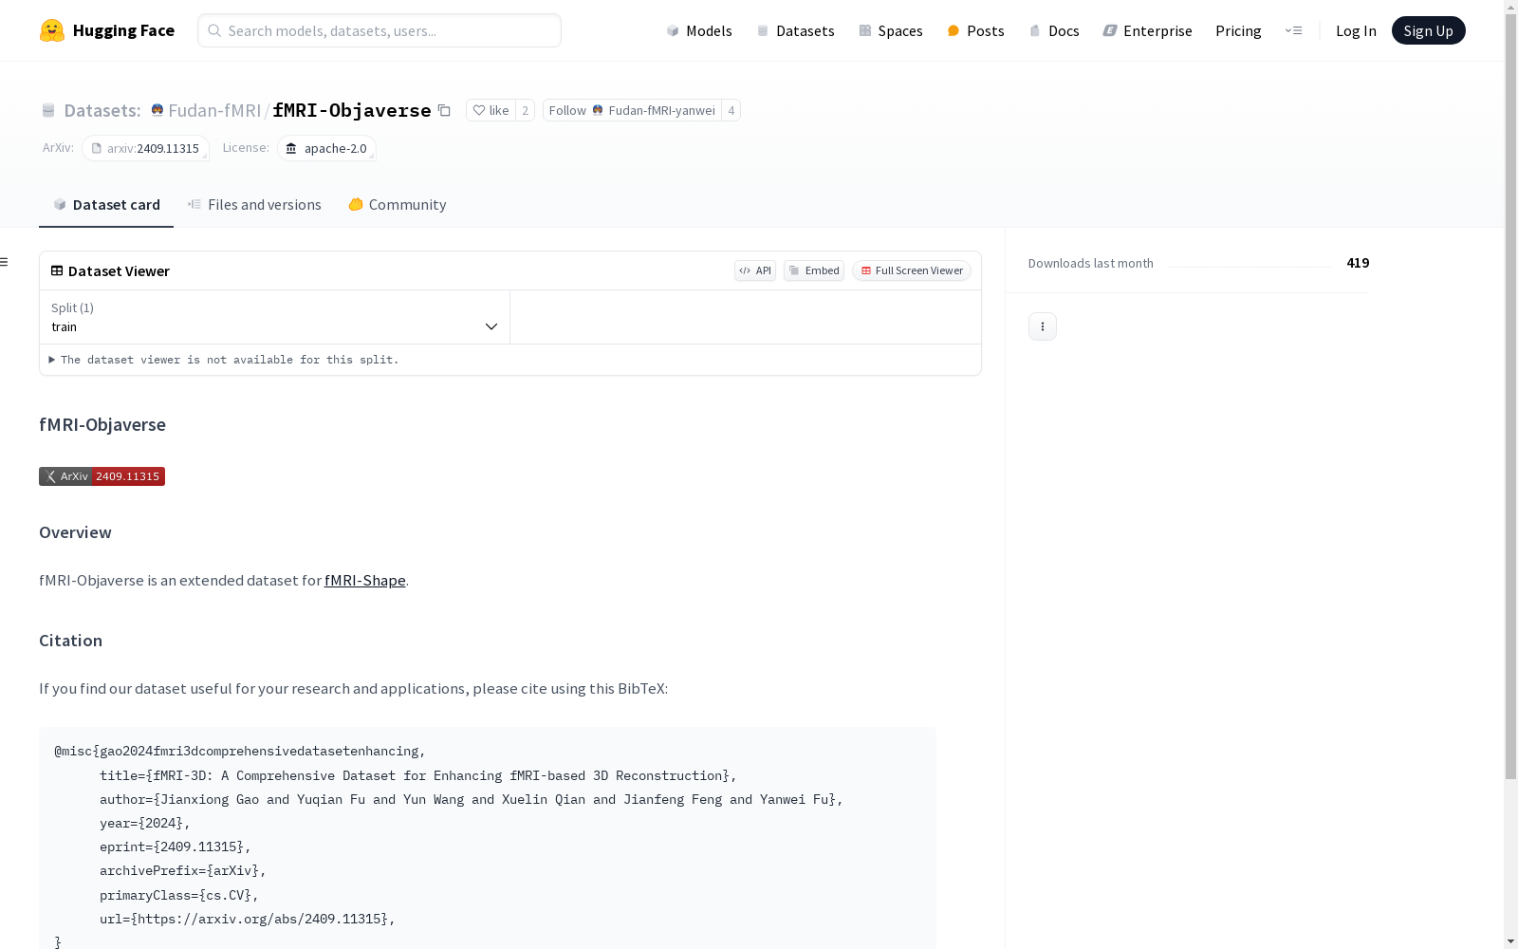The height and width of the screenshot is (949, 1518).
Task: Open Docs in the top navigation
Action: point(1054,30)
